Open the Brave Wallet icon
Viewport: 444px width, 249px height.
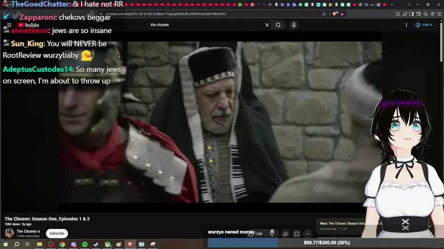tap(419, 14)
